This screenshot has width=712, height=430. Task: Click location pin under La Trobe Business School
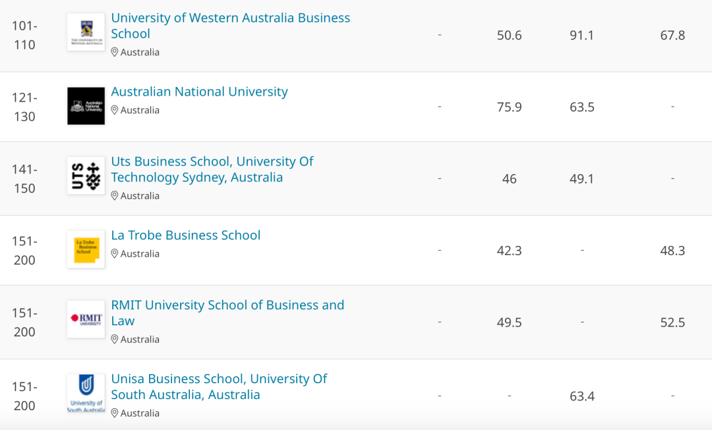click(115, 253)
